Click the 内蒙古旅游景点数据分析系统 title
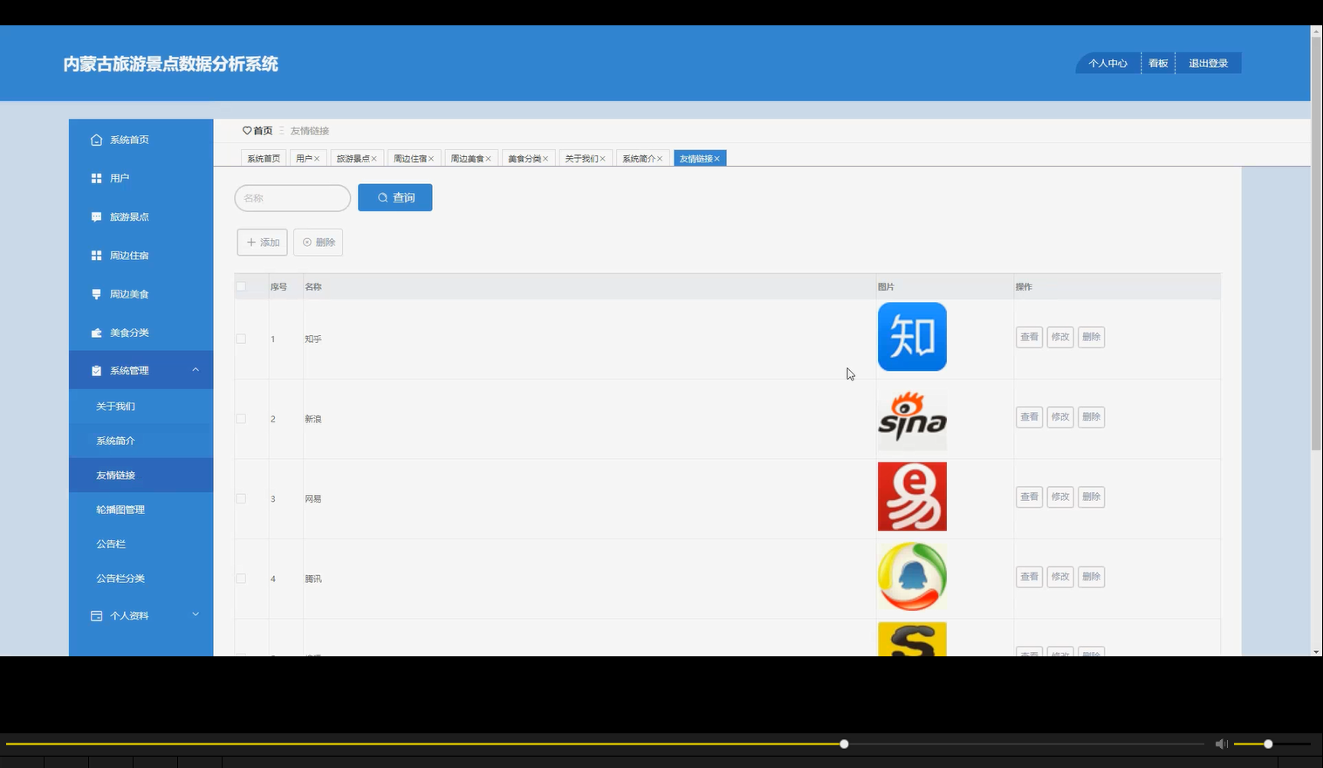This screenshot has width=1323, height=768. pyautogui.click(x=171, y=64)
